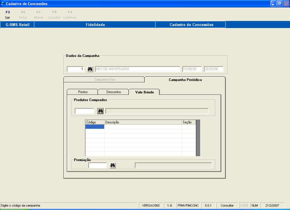Close the Cadastro de Concessões window
Viewport: 290px width, 210px height.
[x=286, y=4]
